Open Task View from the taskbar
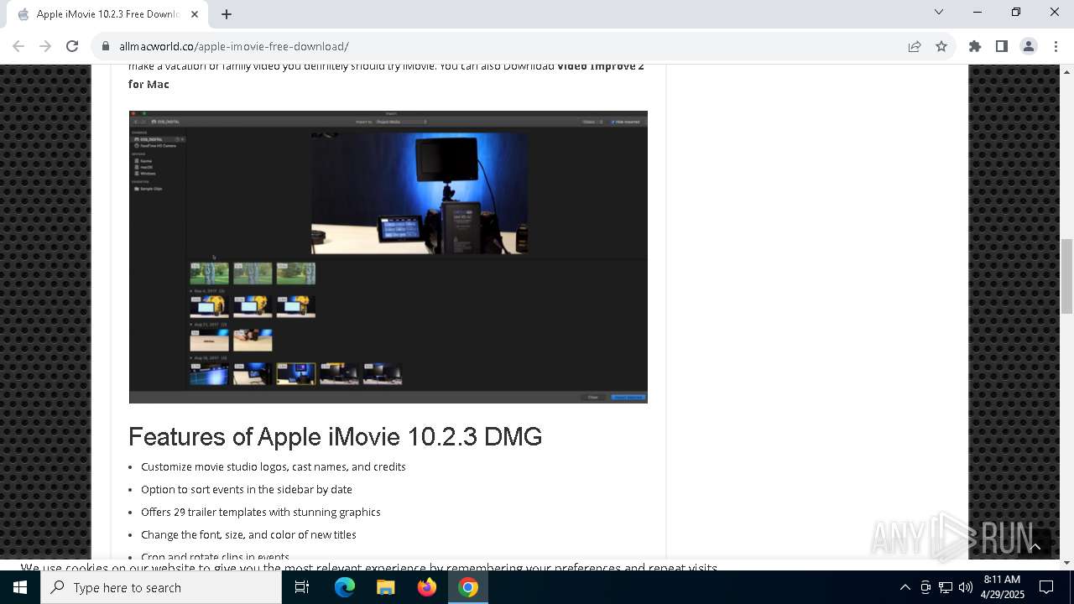The image size is (1074, 604). coord(302,587)
